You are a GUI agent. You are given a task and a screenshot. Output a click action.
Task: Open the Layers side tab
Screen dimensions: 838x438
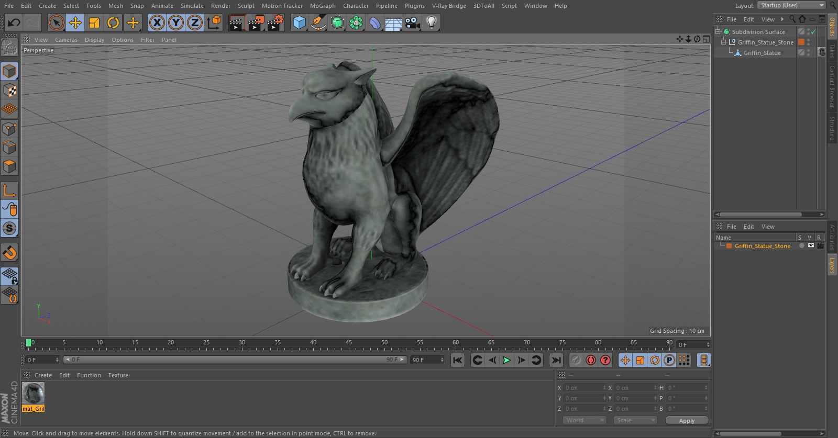point(832,265)
